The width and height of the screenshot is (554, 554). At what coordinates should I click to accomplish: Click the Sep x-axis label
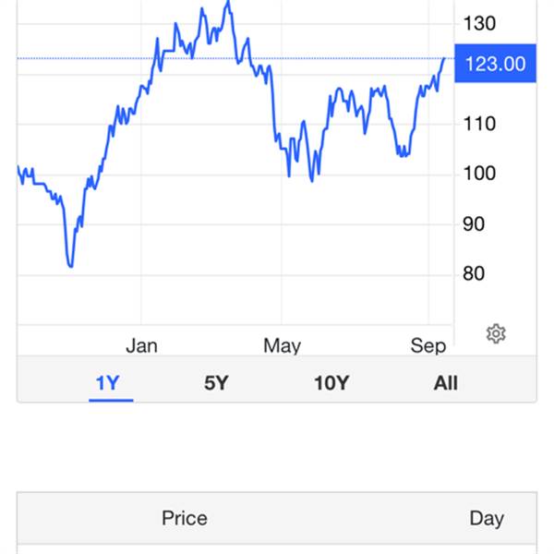pos(428,345)
